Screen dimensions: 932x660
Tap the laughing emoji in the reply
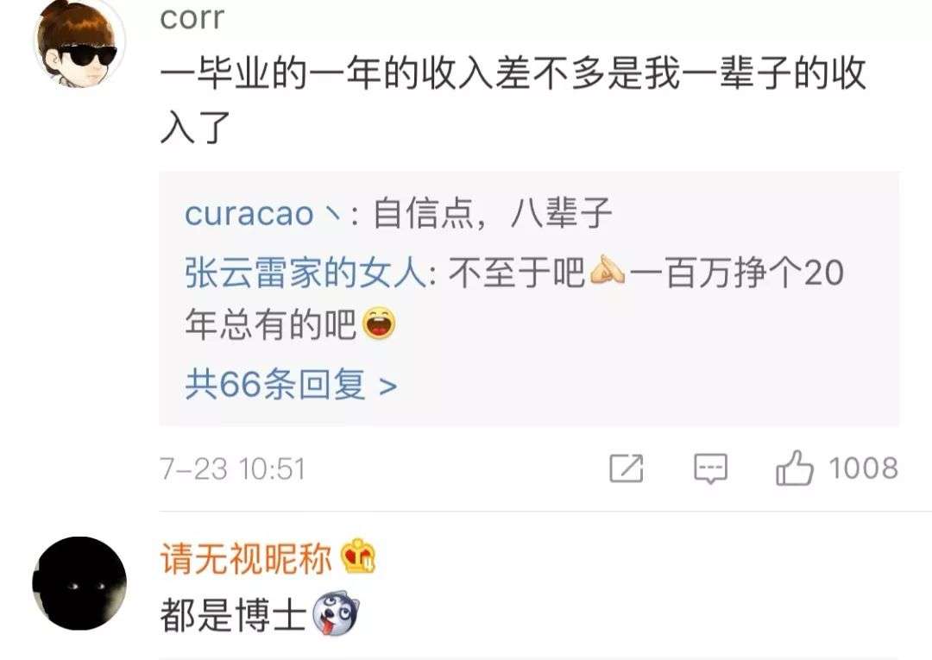(379, 324)
